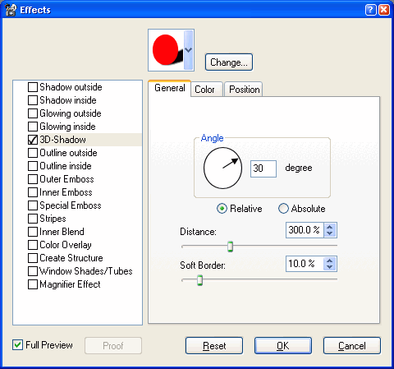Decrease Distance with the down arrow

pyautogui.click(x=330, y=233)
